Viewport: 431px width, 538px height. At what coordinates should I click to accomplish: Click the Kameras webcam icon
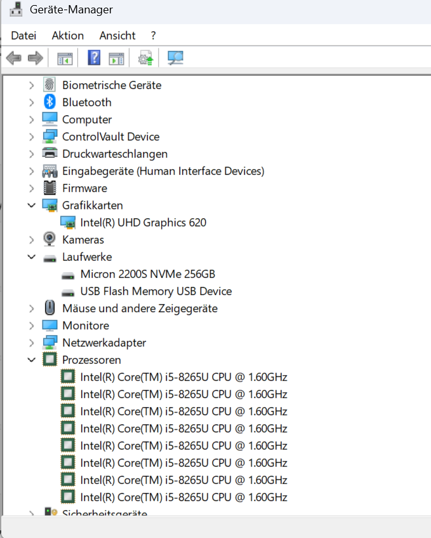coord(50,239)
